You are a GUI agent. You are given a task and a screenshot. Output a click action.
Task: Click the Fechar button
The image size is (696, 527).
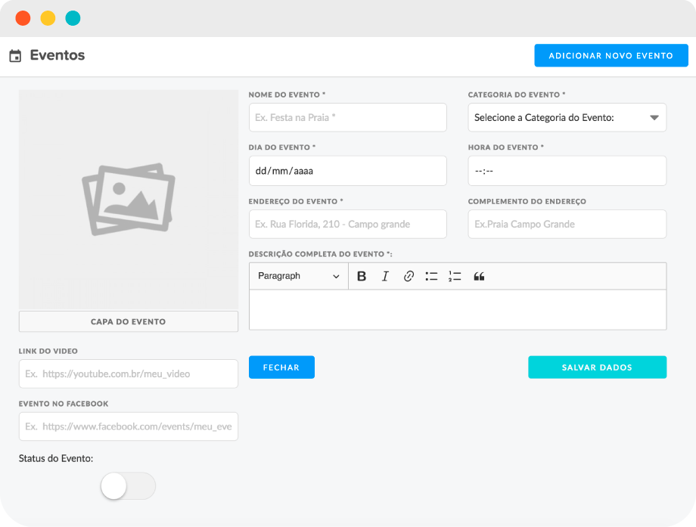(281, 367)
